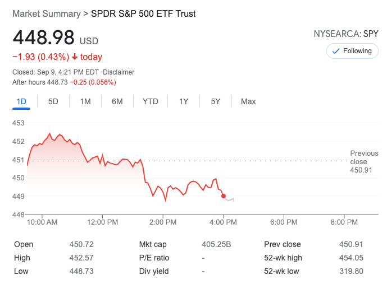Click the Previous close 450.91 label

click(x=361, y=161)
